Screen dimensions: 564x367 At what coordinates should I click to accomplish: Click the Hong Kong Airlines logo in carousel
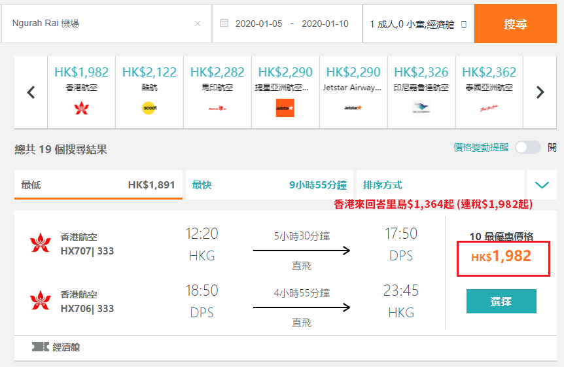point(82,108)
